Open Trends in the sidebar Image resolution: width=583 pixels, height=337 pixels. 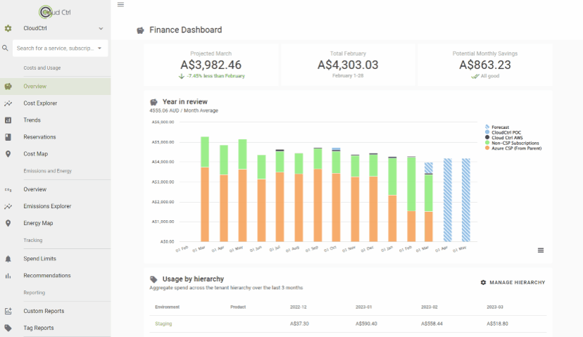click(x=32, y=120)
